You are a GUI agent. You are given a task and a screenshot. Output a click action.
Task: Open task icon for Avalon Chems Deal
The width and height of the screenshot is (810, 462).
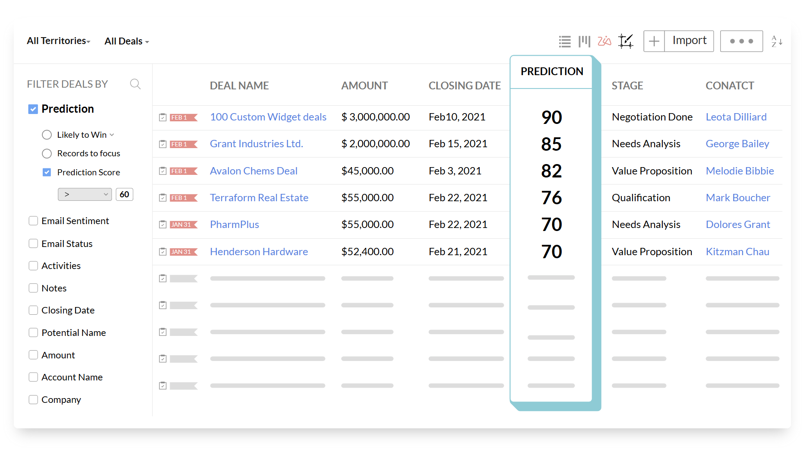(x=163, y=171)
